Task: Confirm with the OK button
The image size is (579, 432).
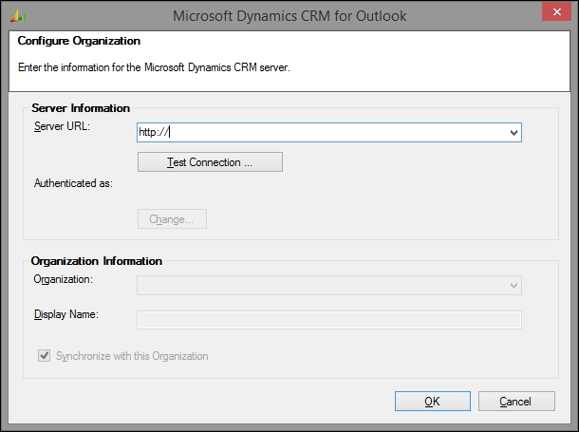Action: pyautogui.click(x=433, y=402)
